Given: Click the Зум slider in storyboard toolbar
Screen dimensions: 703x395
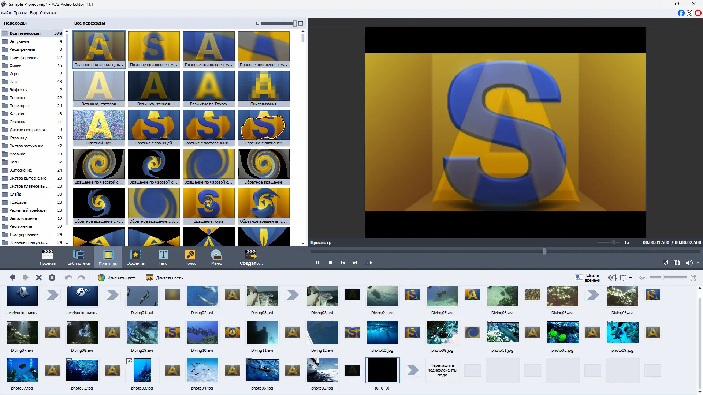Looking at the screenshot, I should [x=662, y=277].
